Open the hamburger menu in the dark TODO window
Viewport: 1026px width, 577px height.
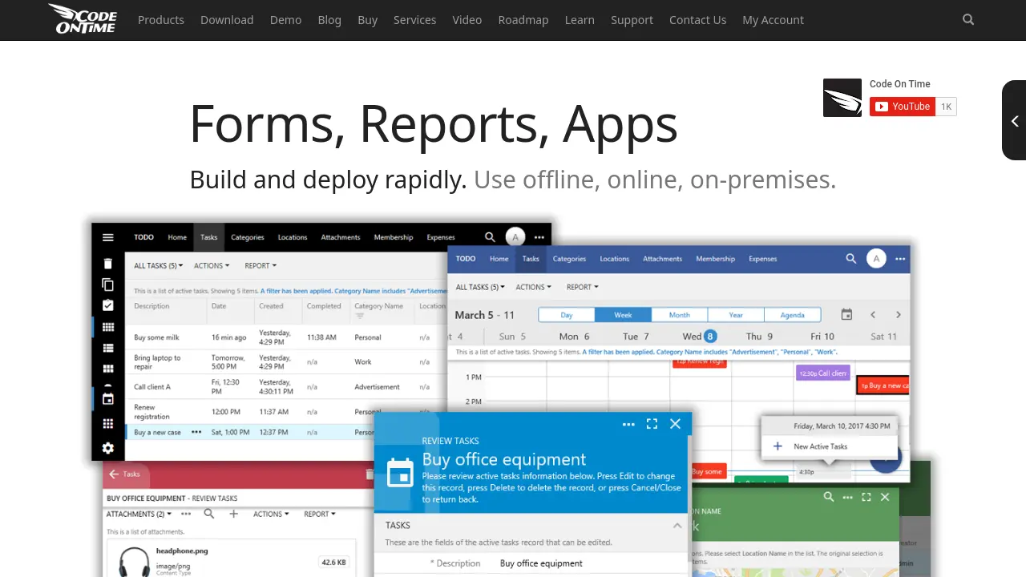108,237
